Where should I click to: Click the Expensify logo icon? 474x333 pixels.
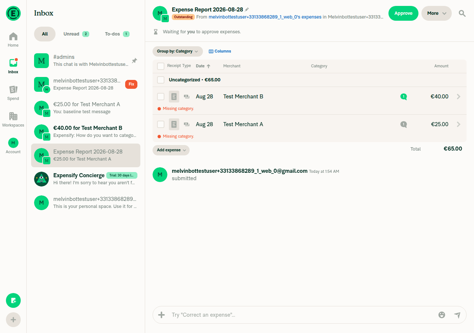13,13
